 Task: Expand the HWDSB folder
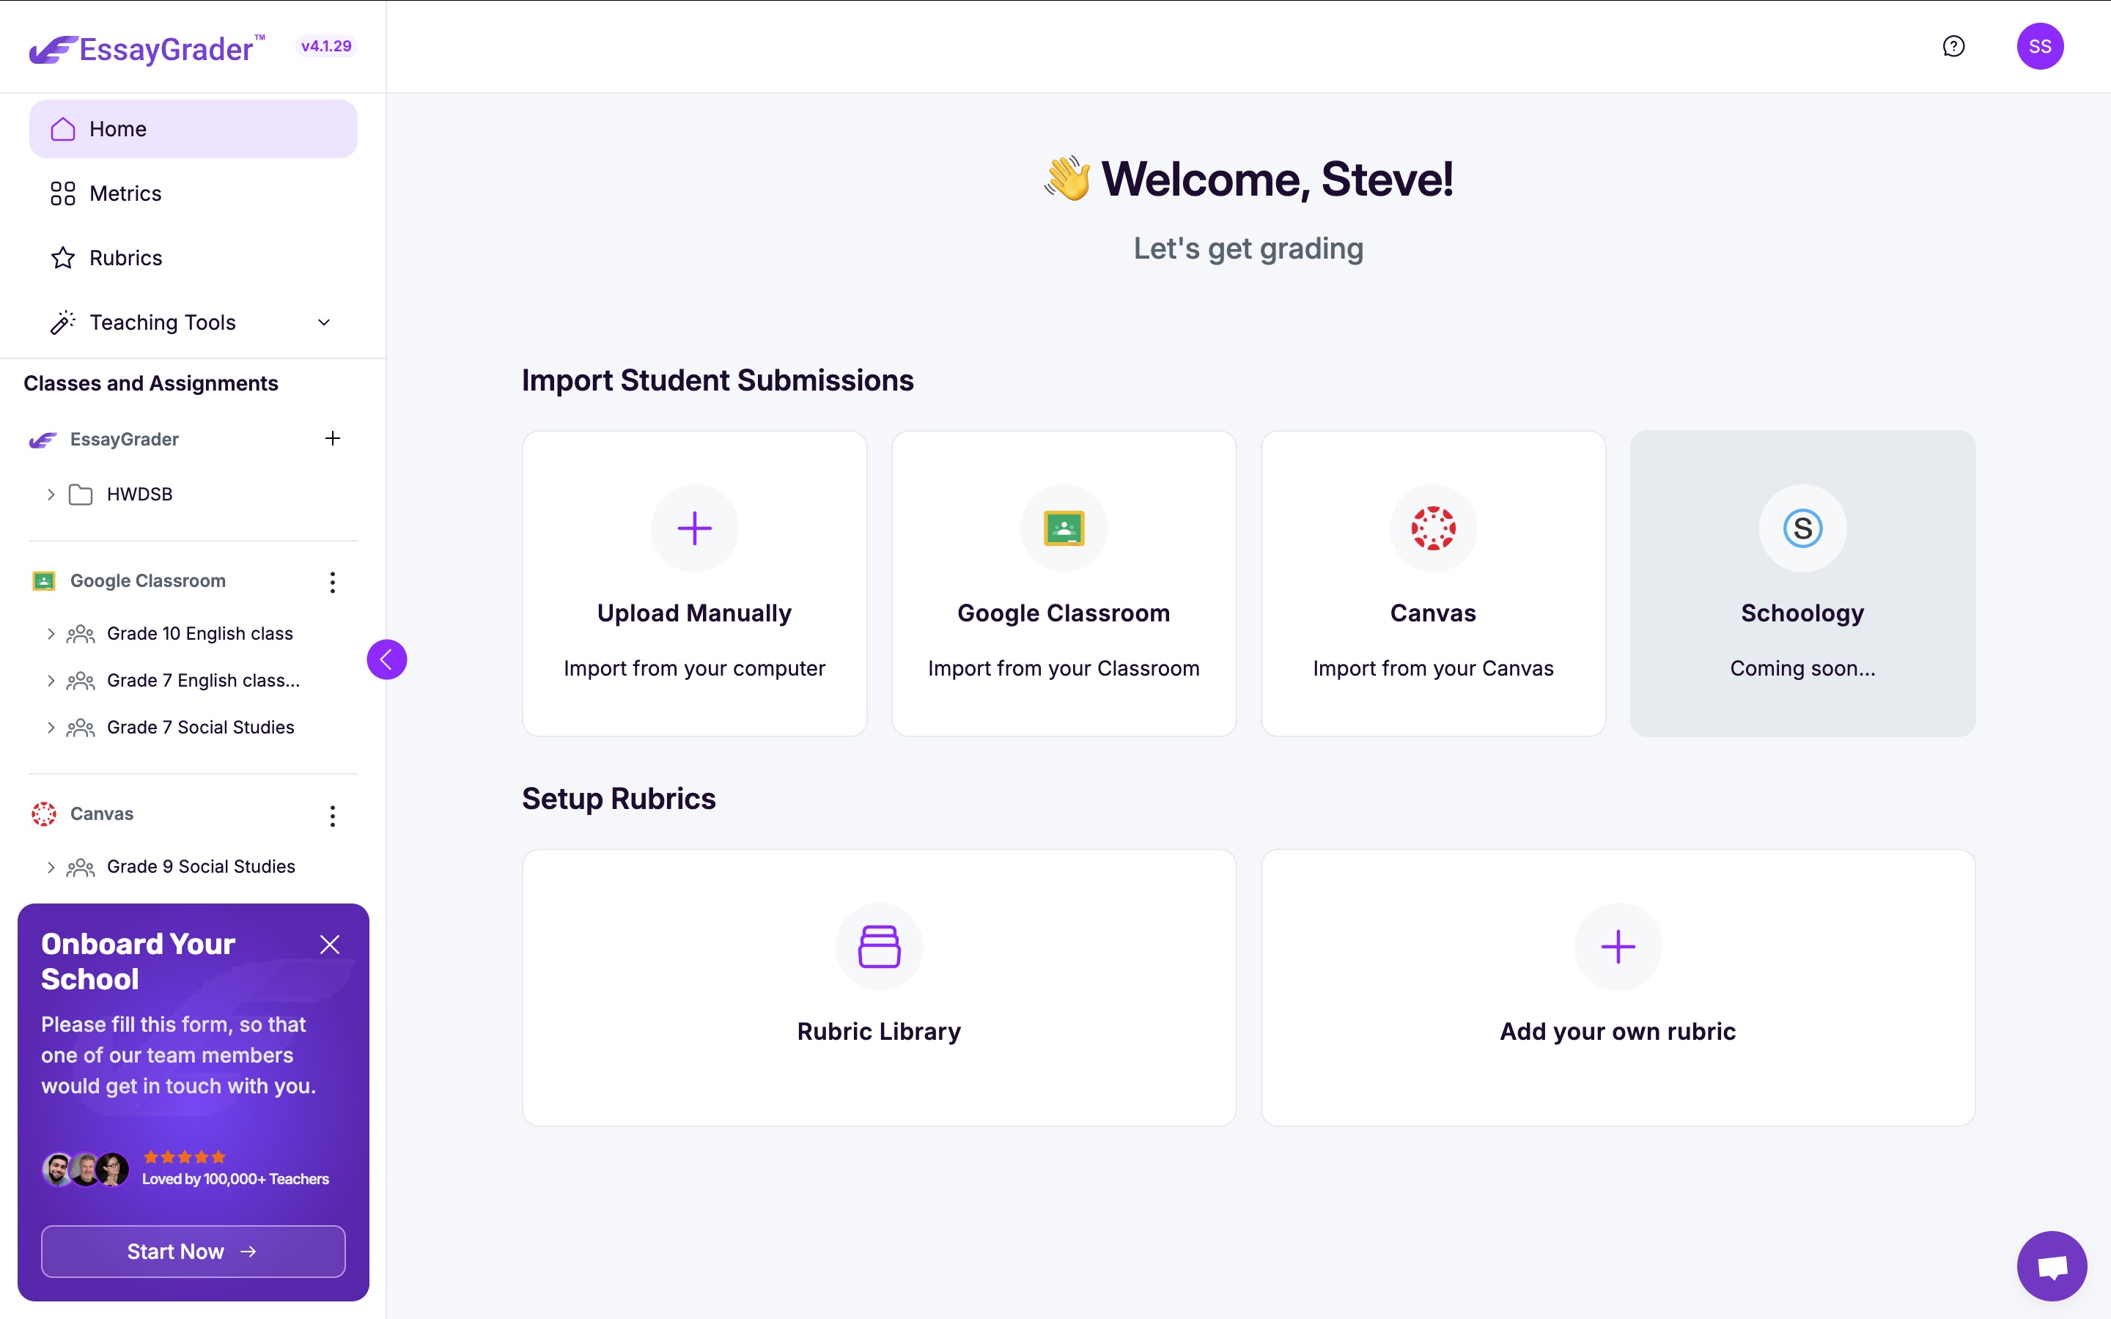pos(51,495)
